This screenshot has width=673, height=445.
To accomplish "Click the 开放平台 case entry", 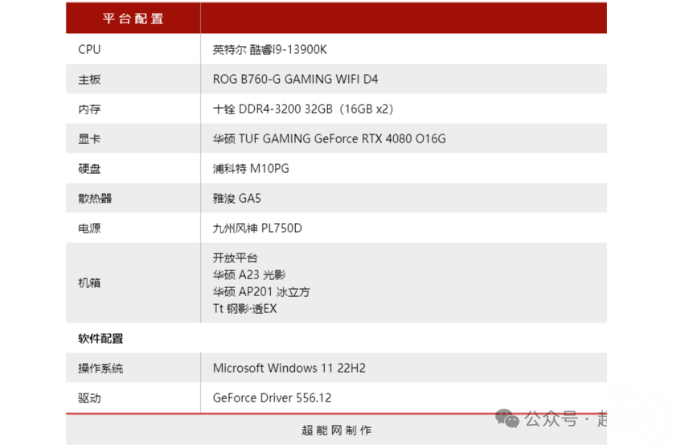I will [x=236, y=258].
